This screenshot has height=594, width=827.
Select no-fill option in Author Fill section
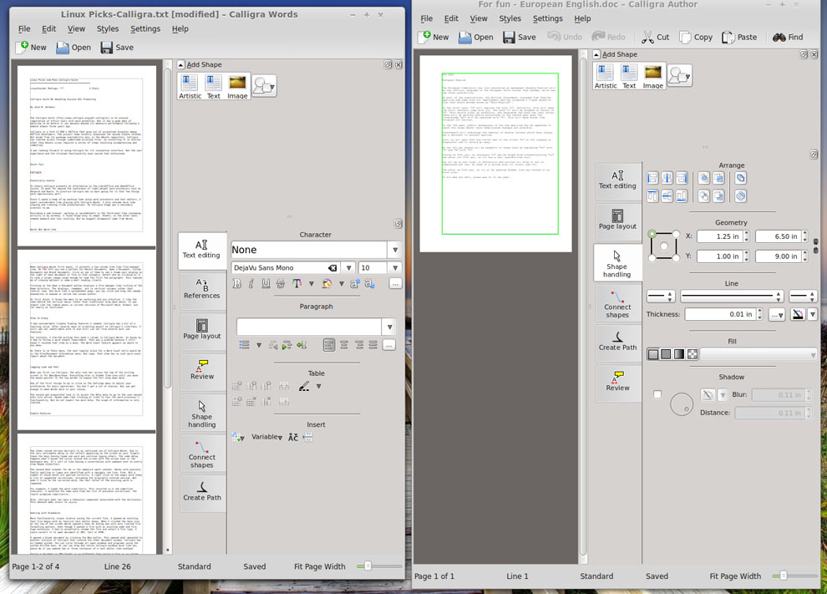pos(653,354)
